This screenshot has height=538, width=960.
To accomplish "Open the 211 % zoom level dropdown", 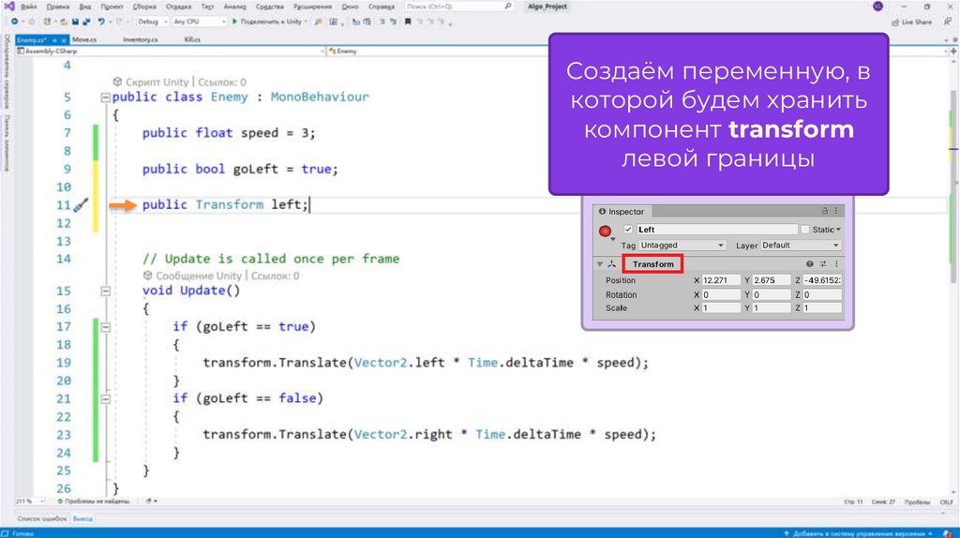I will click(x=29, y=501).
